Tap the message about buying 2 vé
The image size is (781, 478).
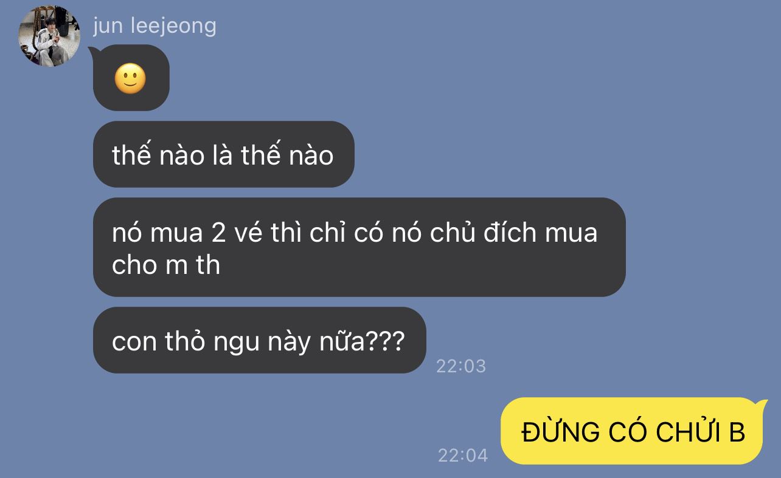(x=359, y=247)
